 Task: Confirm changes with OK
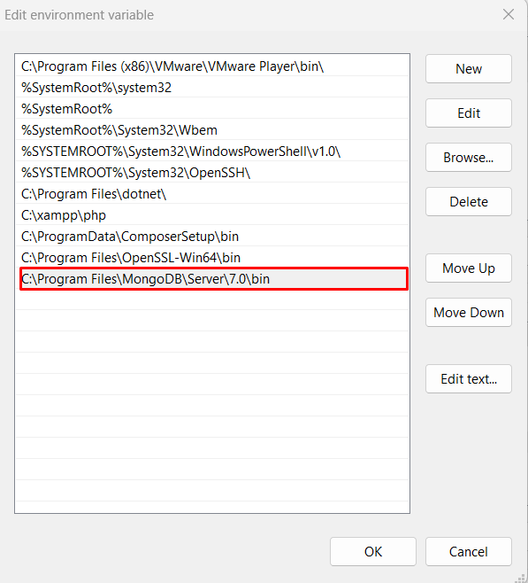[x=373, y=551]
